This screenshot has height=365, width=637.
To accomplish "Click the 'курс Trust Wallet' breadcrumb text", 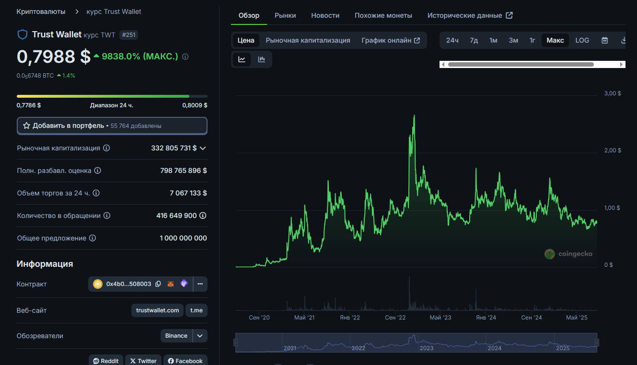I will point(114,11).
